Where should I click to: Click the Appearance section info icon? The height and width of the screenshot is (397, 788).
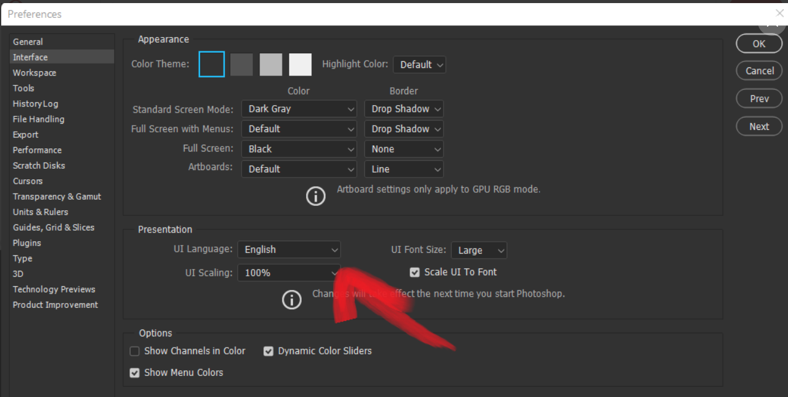click(x=316, y=196)
